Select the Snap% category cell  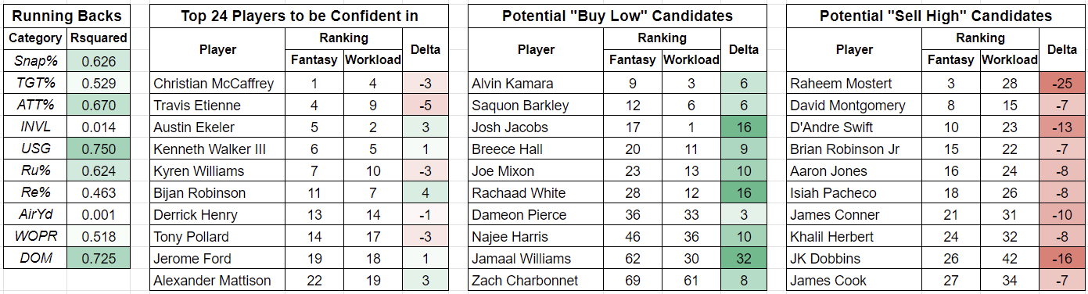point(36,61)
